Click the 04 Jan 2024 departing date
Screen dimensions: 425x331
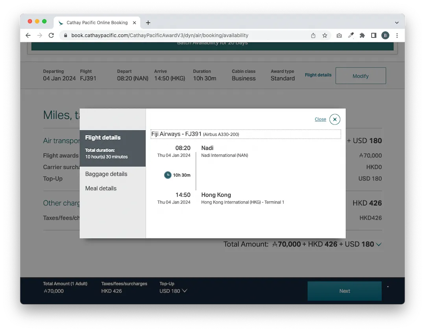(x=59, y=78)
